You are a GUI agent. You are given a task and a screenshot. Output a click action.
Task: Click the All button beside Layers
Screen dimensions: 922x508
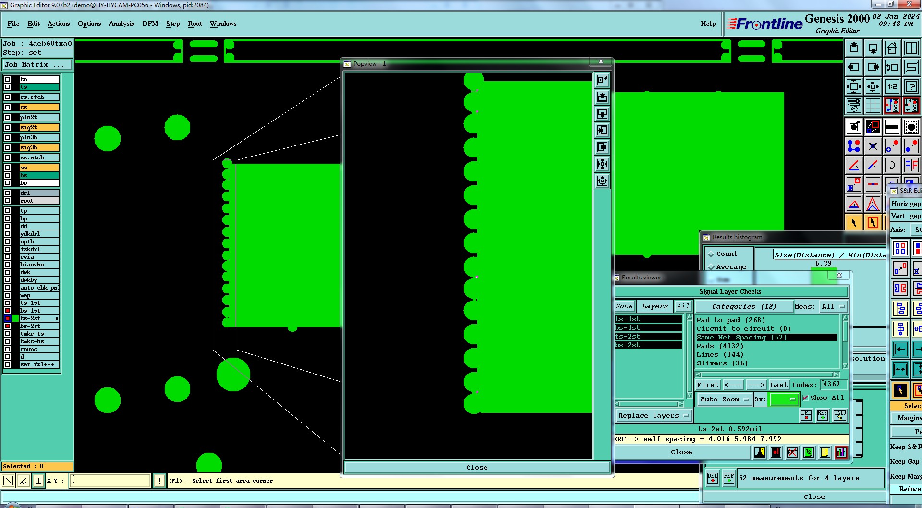click(x=683, y=306)
